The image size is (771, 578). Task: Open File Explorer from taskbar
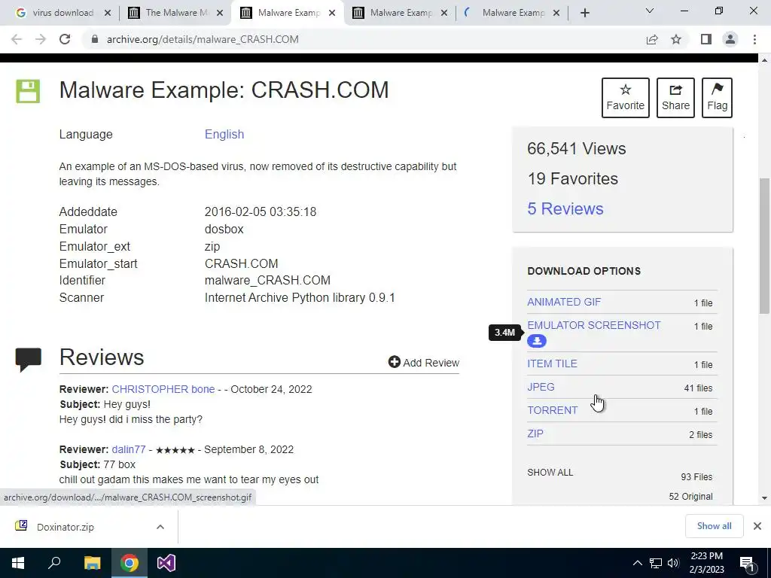(92, 563)
